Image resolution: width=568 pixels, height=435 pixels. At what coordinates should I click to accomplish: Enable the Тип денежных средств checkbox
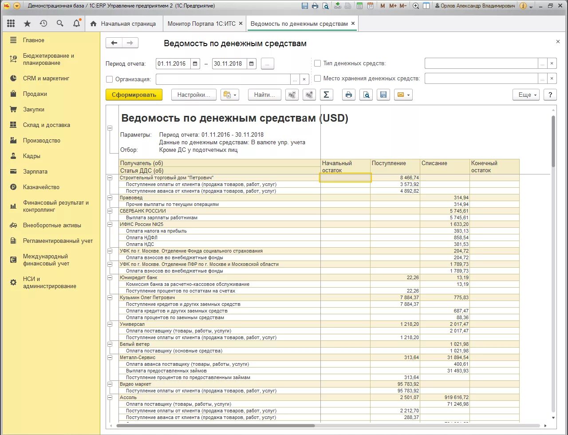click(317, 63)
